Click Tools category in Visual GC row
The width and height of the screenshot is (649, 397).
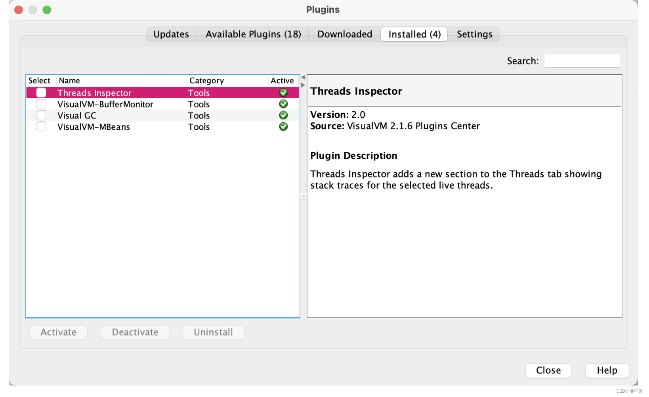tap(199, 116)
